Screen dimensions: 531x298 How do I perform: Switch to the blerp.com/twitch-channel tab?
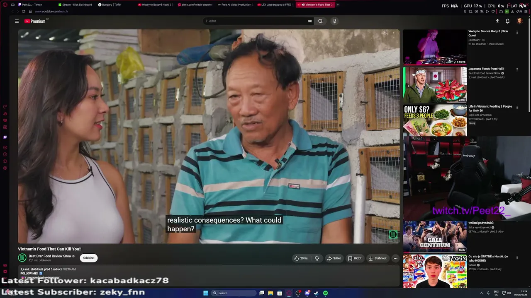(195, 5)
